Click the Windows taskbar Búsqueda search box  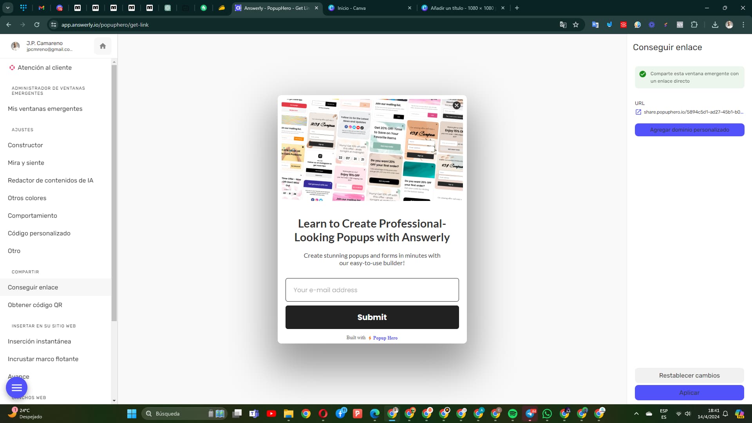click(x=184, y=414)
